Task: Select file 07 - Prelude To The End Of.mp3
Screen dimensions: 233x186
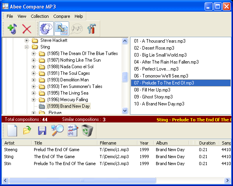Action: click(181, 83)
